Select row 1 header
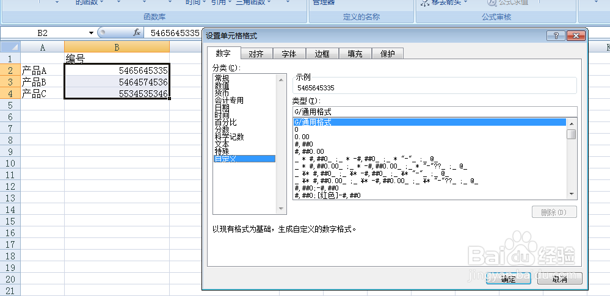Image resolution: width=610 pixels, height=296 pixels. (10, 59)
